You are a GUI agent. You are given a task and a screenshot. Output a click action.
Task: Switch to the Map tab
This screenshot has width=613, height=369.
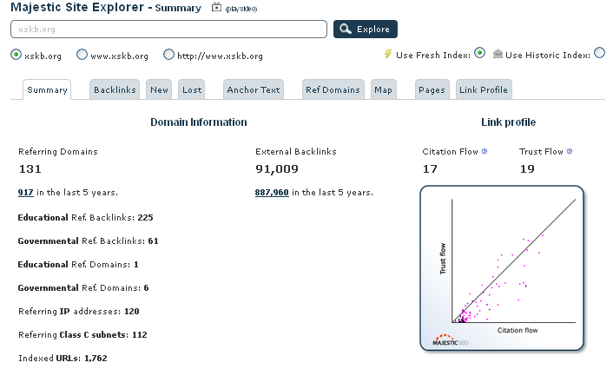tap(384, 90)
